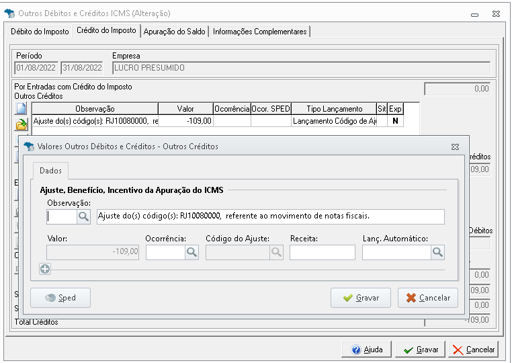Click the Sit column header
514x363 pixels.
point(382,109)
